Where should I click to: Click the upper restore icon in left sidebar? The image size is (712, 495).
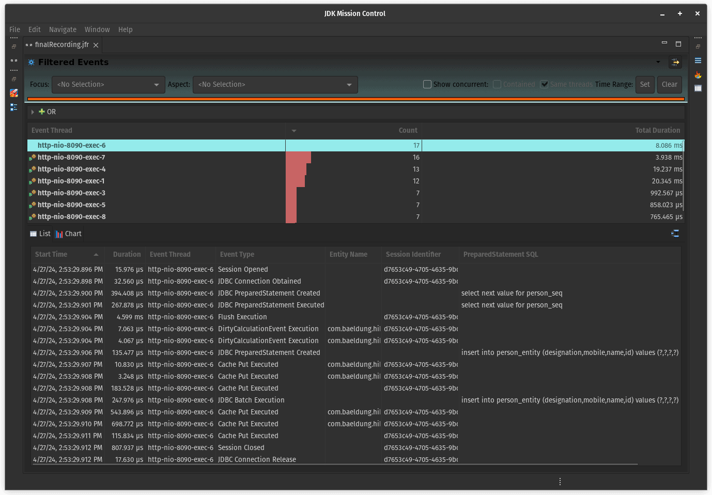point(14,47)
